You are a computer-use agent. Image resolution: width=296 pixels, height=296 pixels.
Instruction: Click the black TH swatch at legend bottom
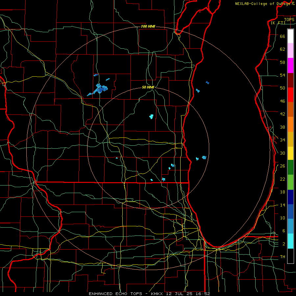[x=290, y=256]
